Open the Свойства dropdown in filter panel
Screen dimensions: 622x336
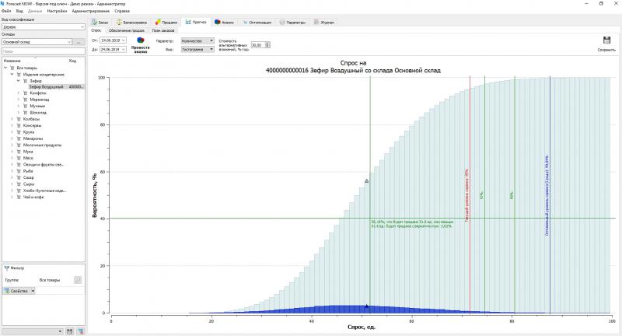pos(19,291)
